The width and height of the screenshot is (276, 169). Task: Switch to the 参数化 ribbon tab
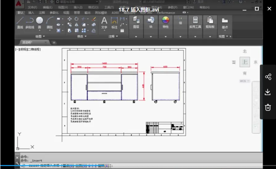[54, 13]
